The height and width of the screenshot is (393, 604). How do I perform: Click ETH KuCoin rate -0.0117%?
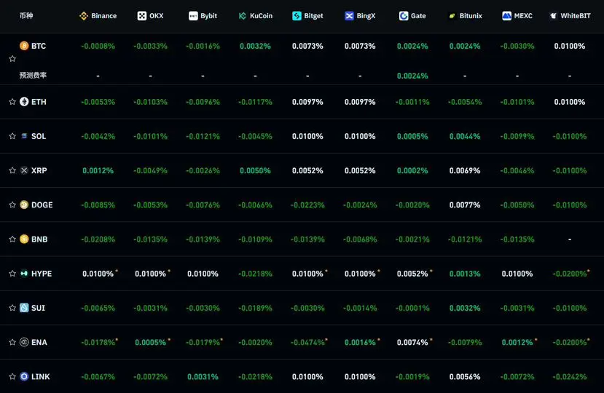click(x=255, y=102)
